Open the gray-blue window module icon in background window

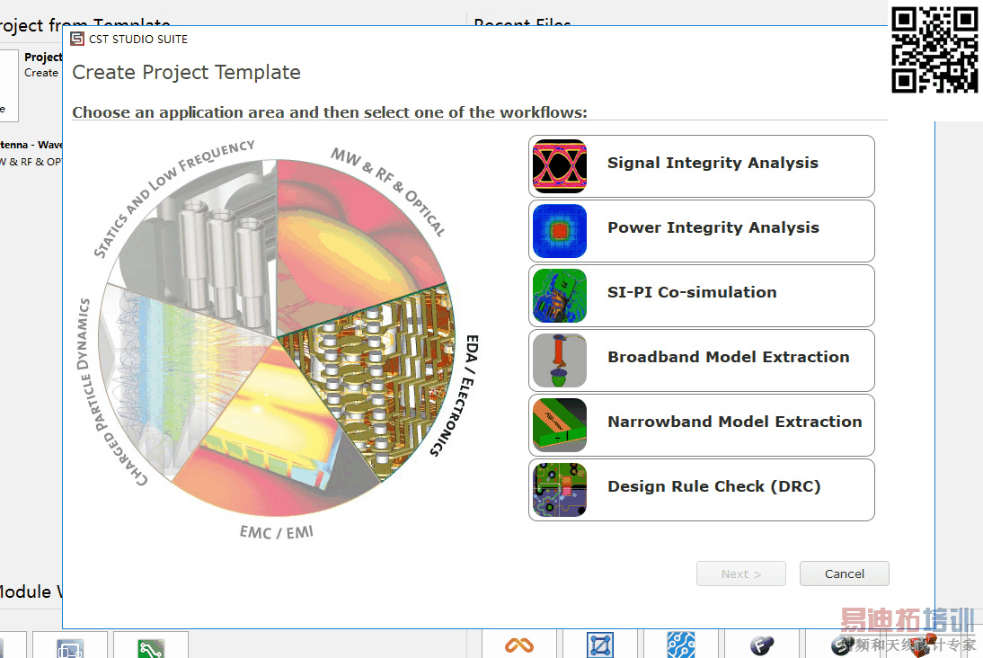coord(69,649)
